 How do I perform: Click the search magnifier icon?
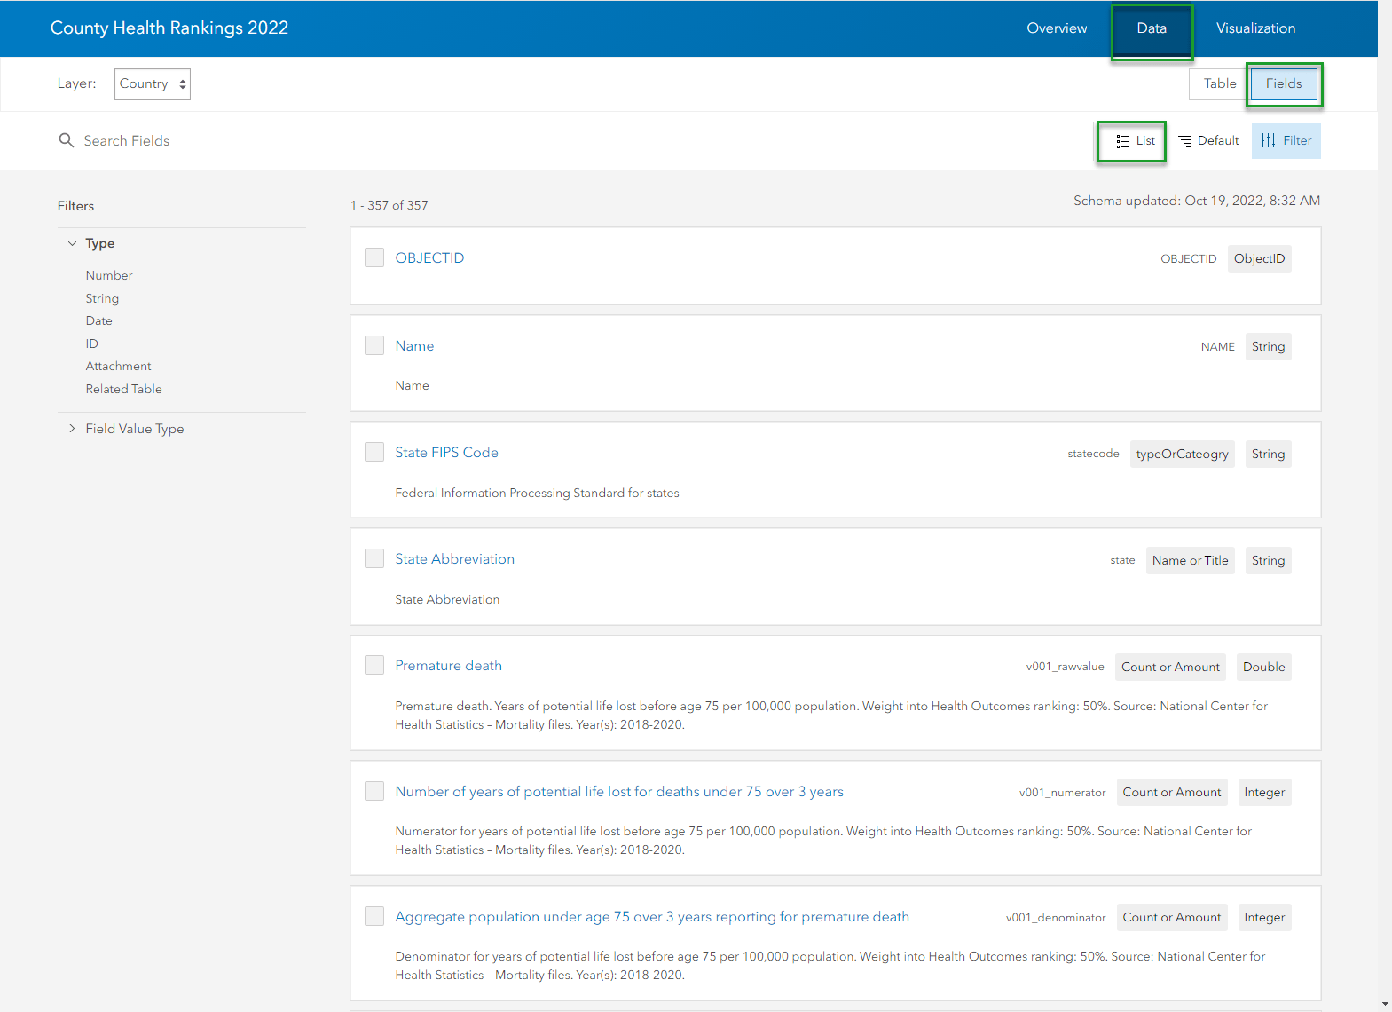click(x=66, y=140)
